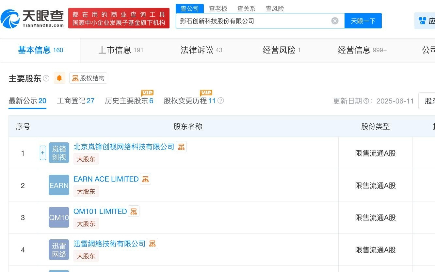Image resolution: width=435 pixels, height=272 pixels.
Task: Open the 法律诉讼 tab
Action: 197,50
